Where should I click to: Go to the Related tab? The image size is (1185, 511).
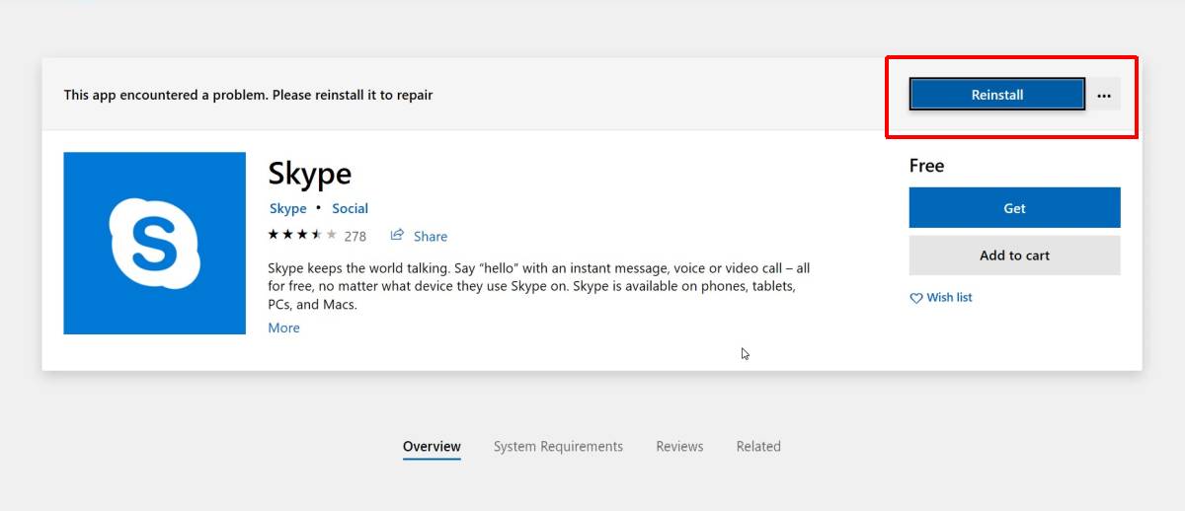758,447
